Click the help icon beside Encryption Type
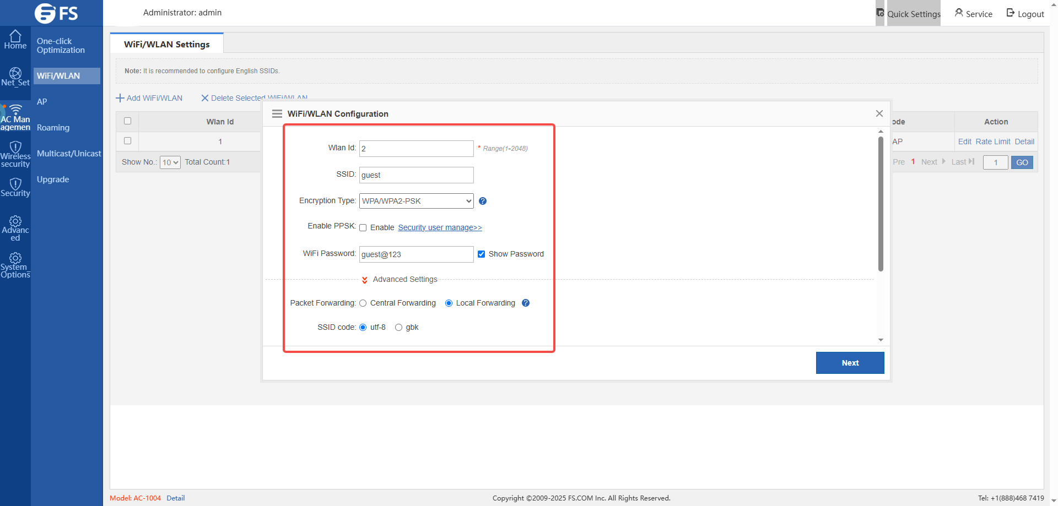The image size is (1058, 506). [x=483, y=201]
